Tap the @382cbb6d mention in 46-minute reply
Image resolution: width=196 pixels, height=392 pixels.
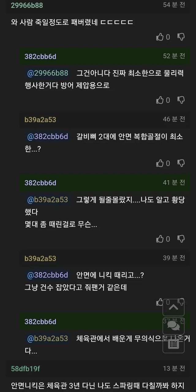tap(47, 137)
